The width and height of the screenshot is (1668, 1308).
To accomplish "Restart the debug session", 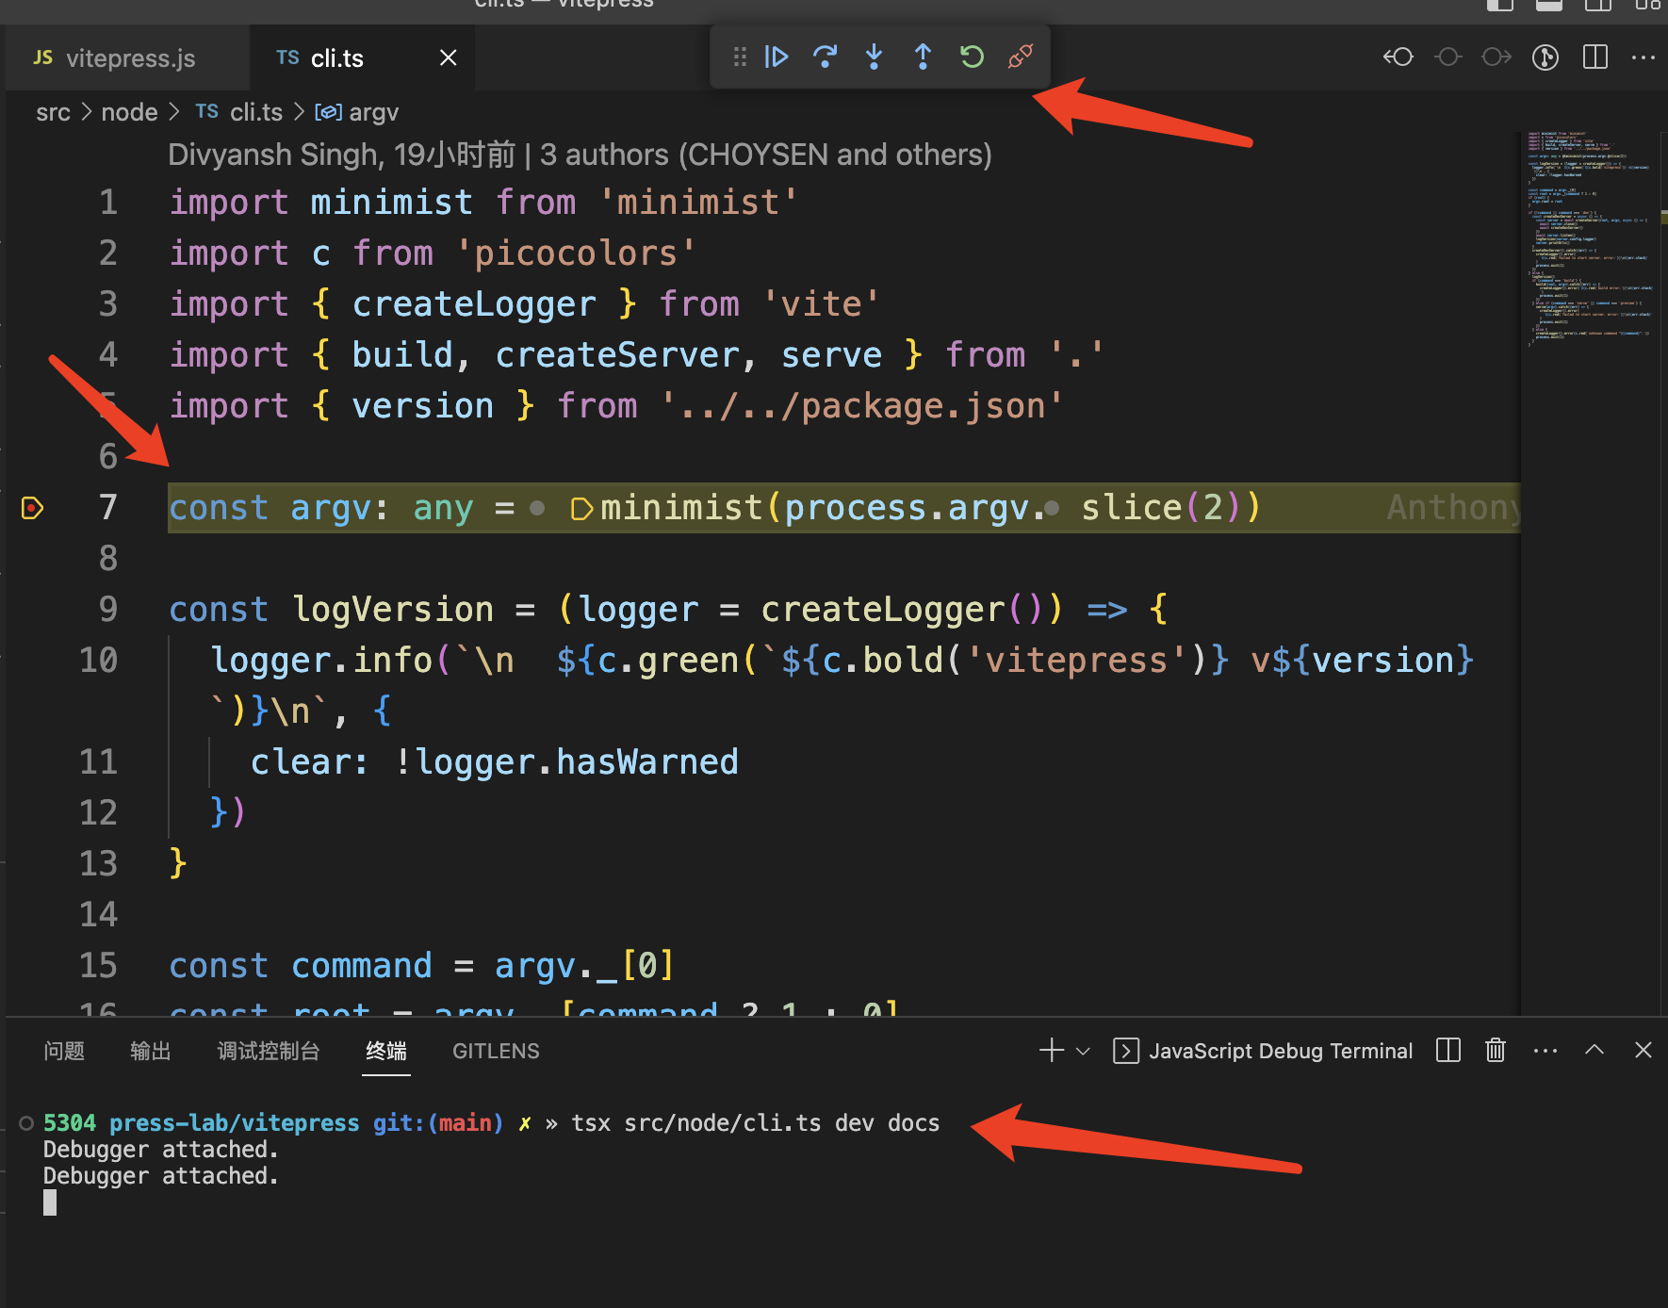I will coord(972,57).
